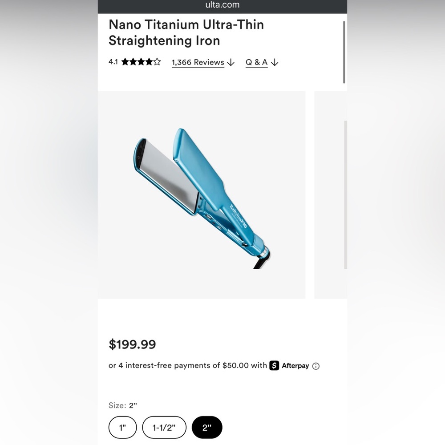Expand the Q & A section
This screenshot has height=445, width=445.
point(256,62)
